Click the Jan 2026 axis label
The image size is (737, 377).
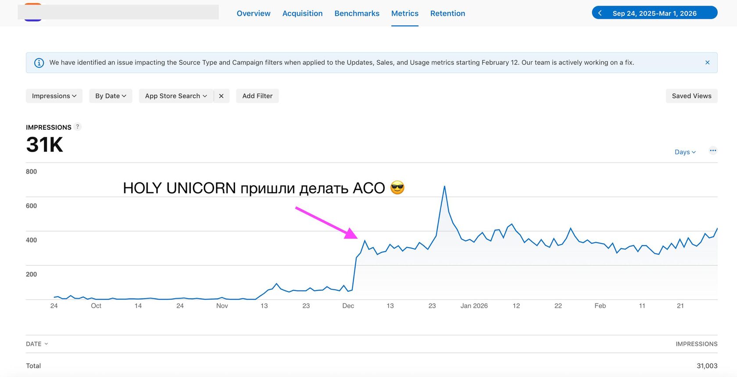click(x=474, y=306)
